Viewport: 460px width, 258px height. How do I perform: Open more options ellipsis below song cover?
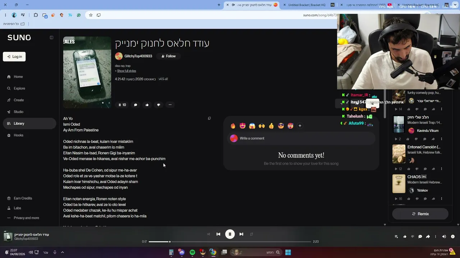coord(170,105)
